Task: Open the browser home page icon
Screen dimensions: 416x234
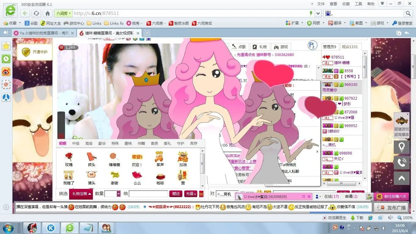Action: (x=48, y=13)
